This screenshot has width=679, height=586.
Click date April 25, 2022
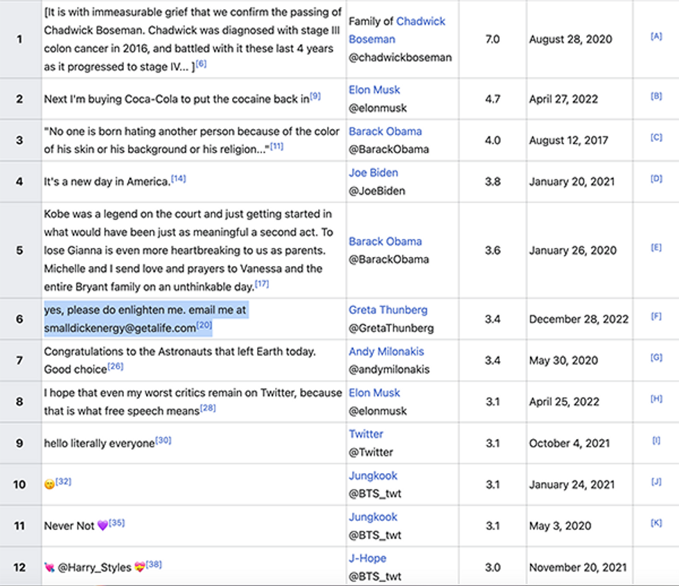(564, 402)
